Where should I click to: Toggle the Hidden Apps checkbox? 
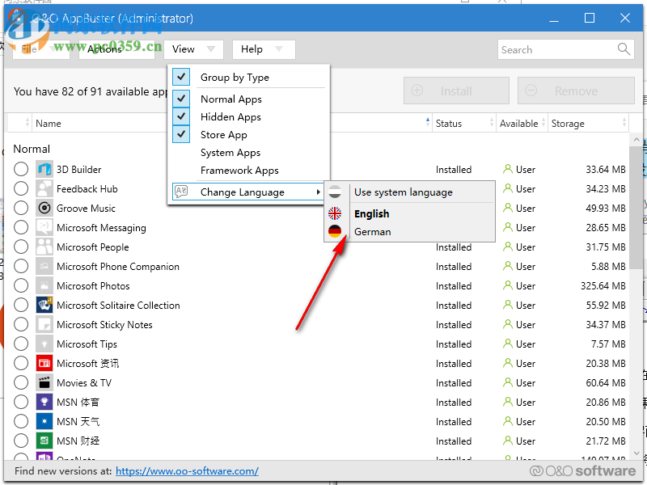pos(181,117)
